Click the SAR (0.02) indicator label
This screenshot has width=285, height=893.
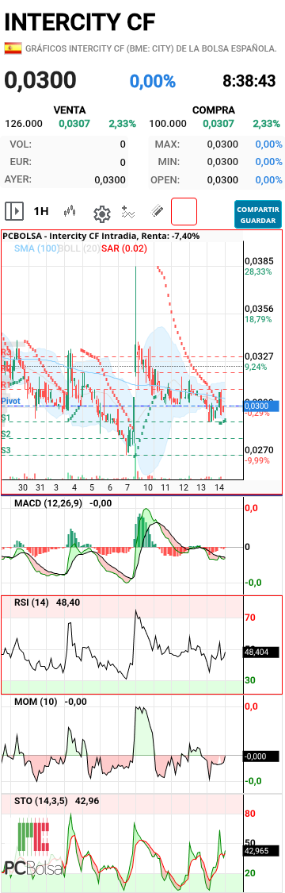123,248
